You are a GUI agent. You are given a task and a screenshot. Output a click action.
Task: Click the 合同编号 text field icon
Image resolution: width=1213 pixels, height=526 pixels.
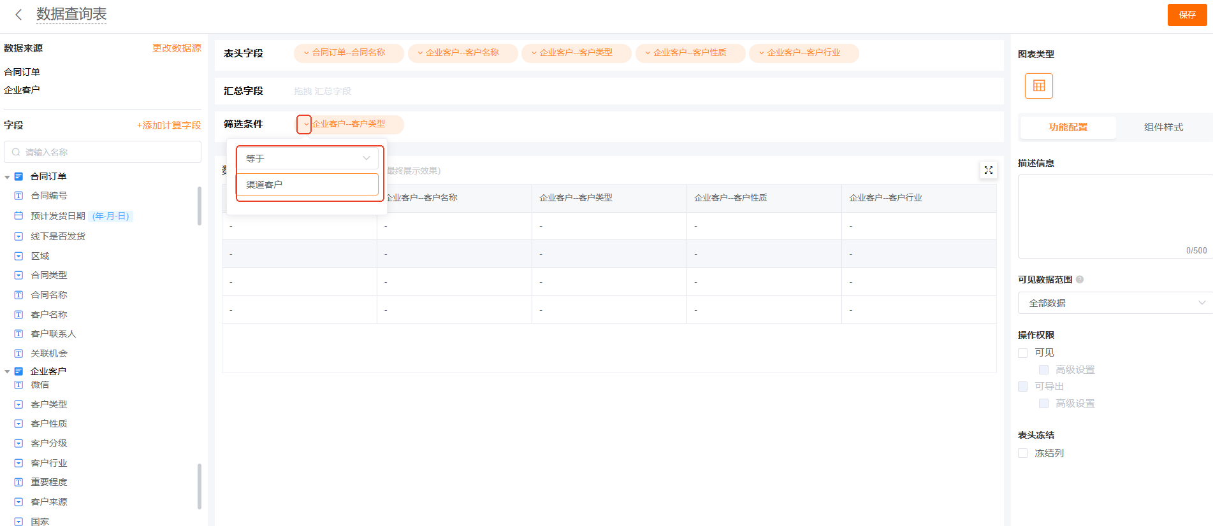pos(18,195)
